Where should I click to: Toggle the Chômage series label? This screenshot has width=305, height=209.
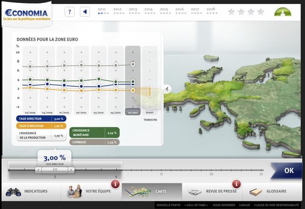click(94, 142)
